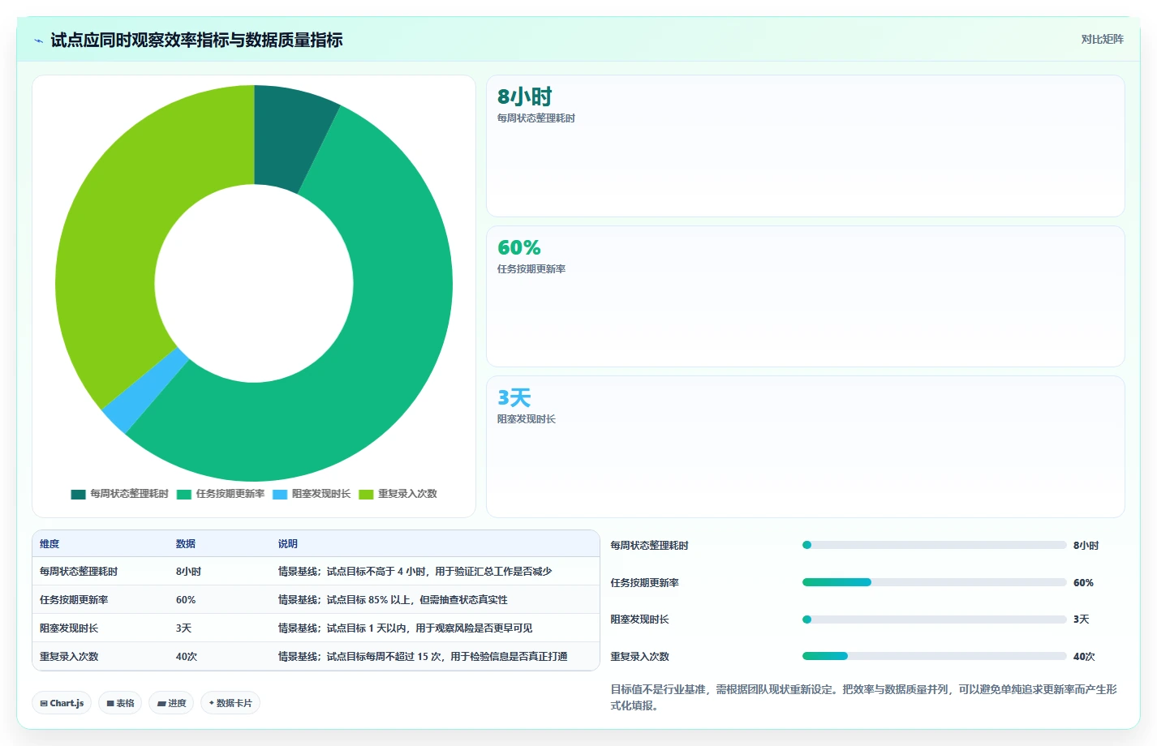Click the 进度 tag chip
This screenshot has height=746, width=1157.
(x=171, y=703)
